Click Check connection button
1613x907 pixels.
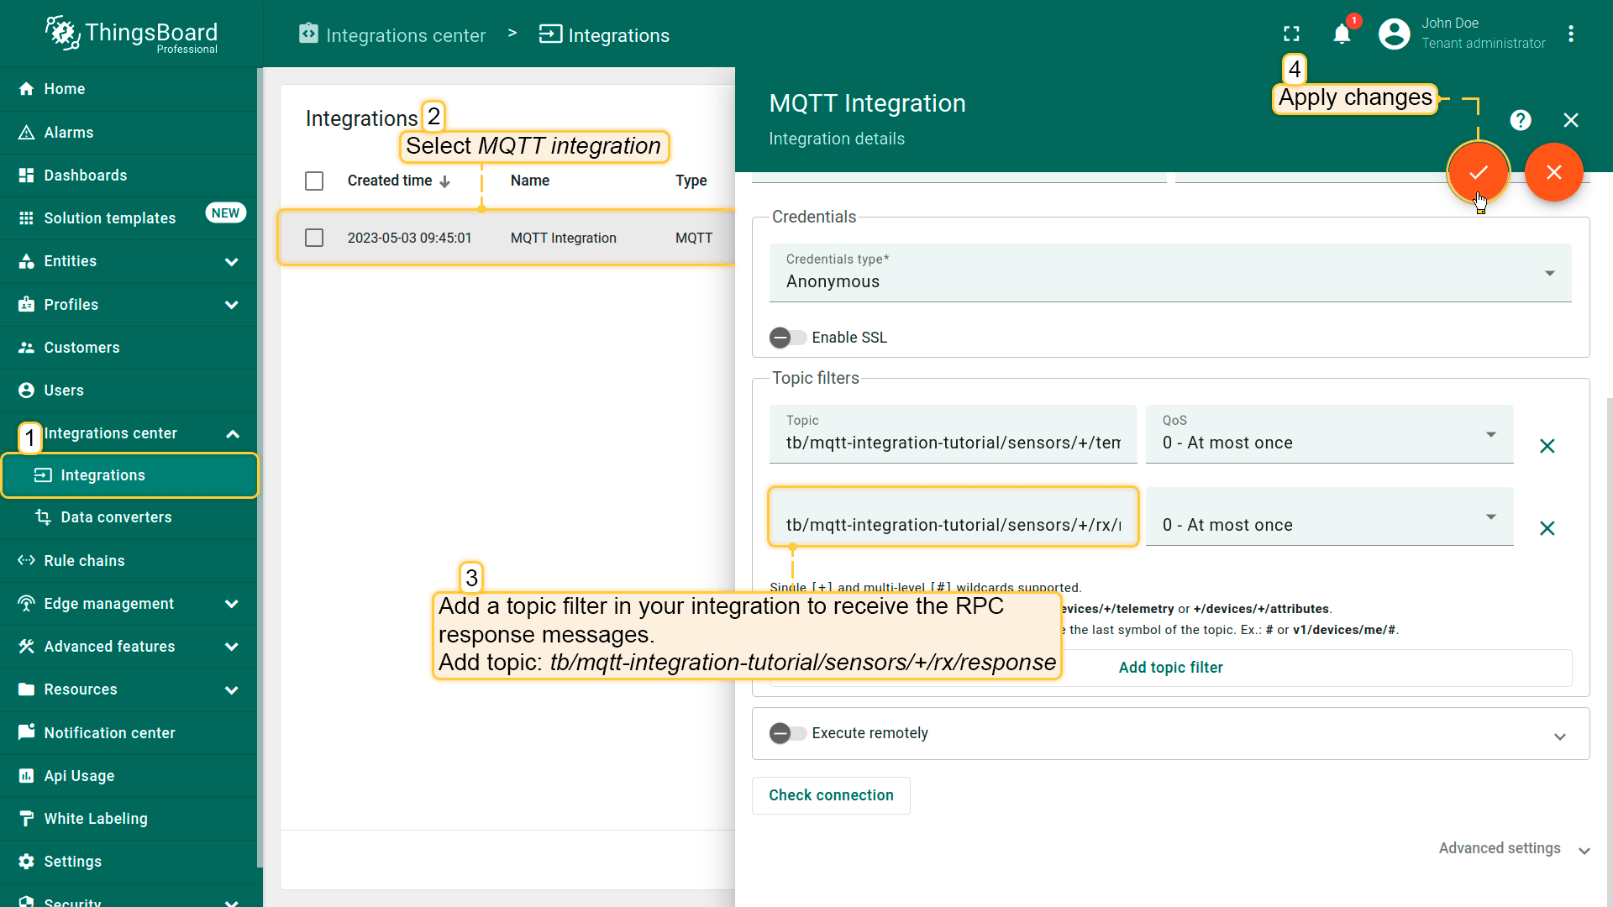(x=830, y=795)
